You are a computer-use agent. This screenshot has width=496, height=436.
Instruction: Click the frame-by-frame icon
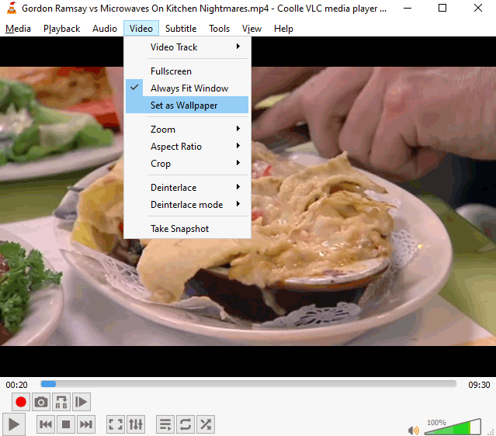82,402
